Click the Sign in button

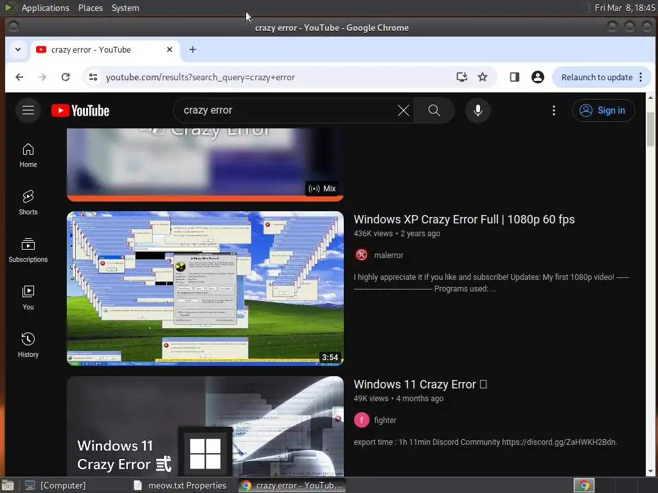(603, 110)
